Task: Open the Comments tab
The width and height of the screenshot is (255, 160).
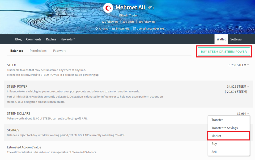Action: point(34,39)
